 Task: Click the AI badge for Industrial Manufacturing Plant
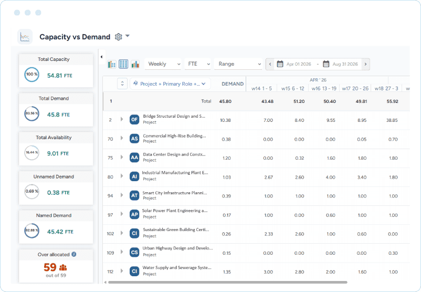click(x=134, y=176)
